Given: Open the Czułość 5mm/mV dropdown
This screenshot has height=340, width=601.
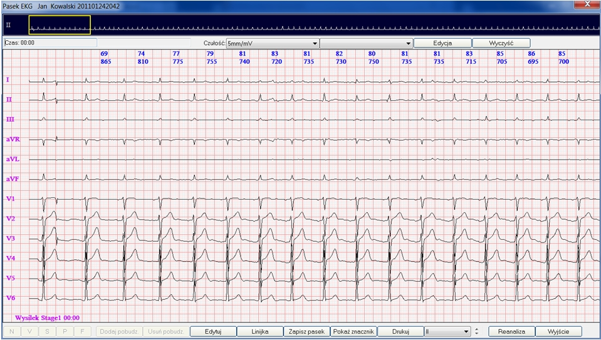Looking at the screenshot, I should (272, 43).
